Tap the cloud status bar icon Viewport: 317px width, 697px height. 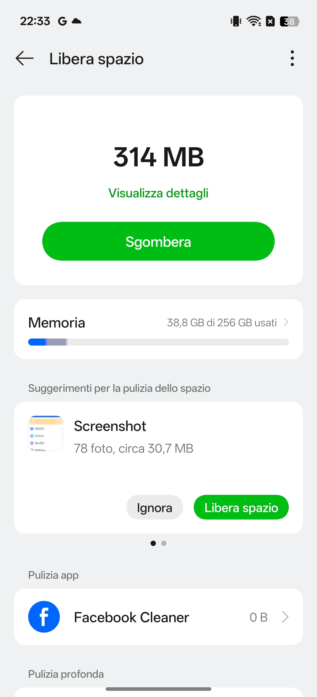[x=77, y=21]
